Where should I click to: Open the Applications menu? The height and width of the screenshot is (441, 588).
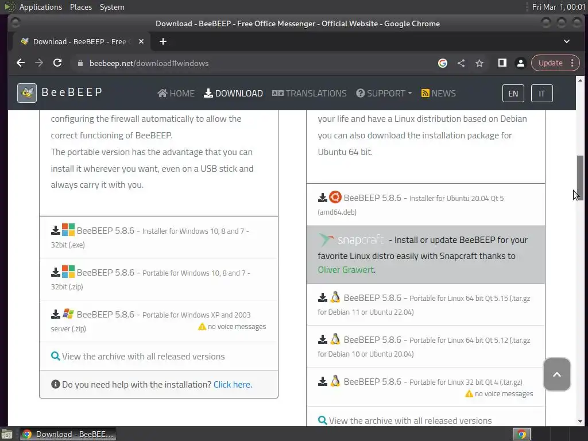(x=41, y=7)
